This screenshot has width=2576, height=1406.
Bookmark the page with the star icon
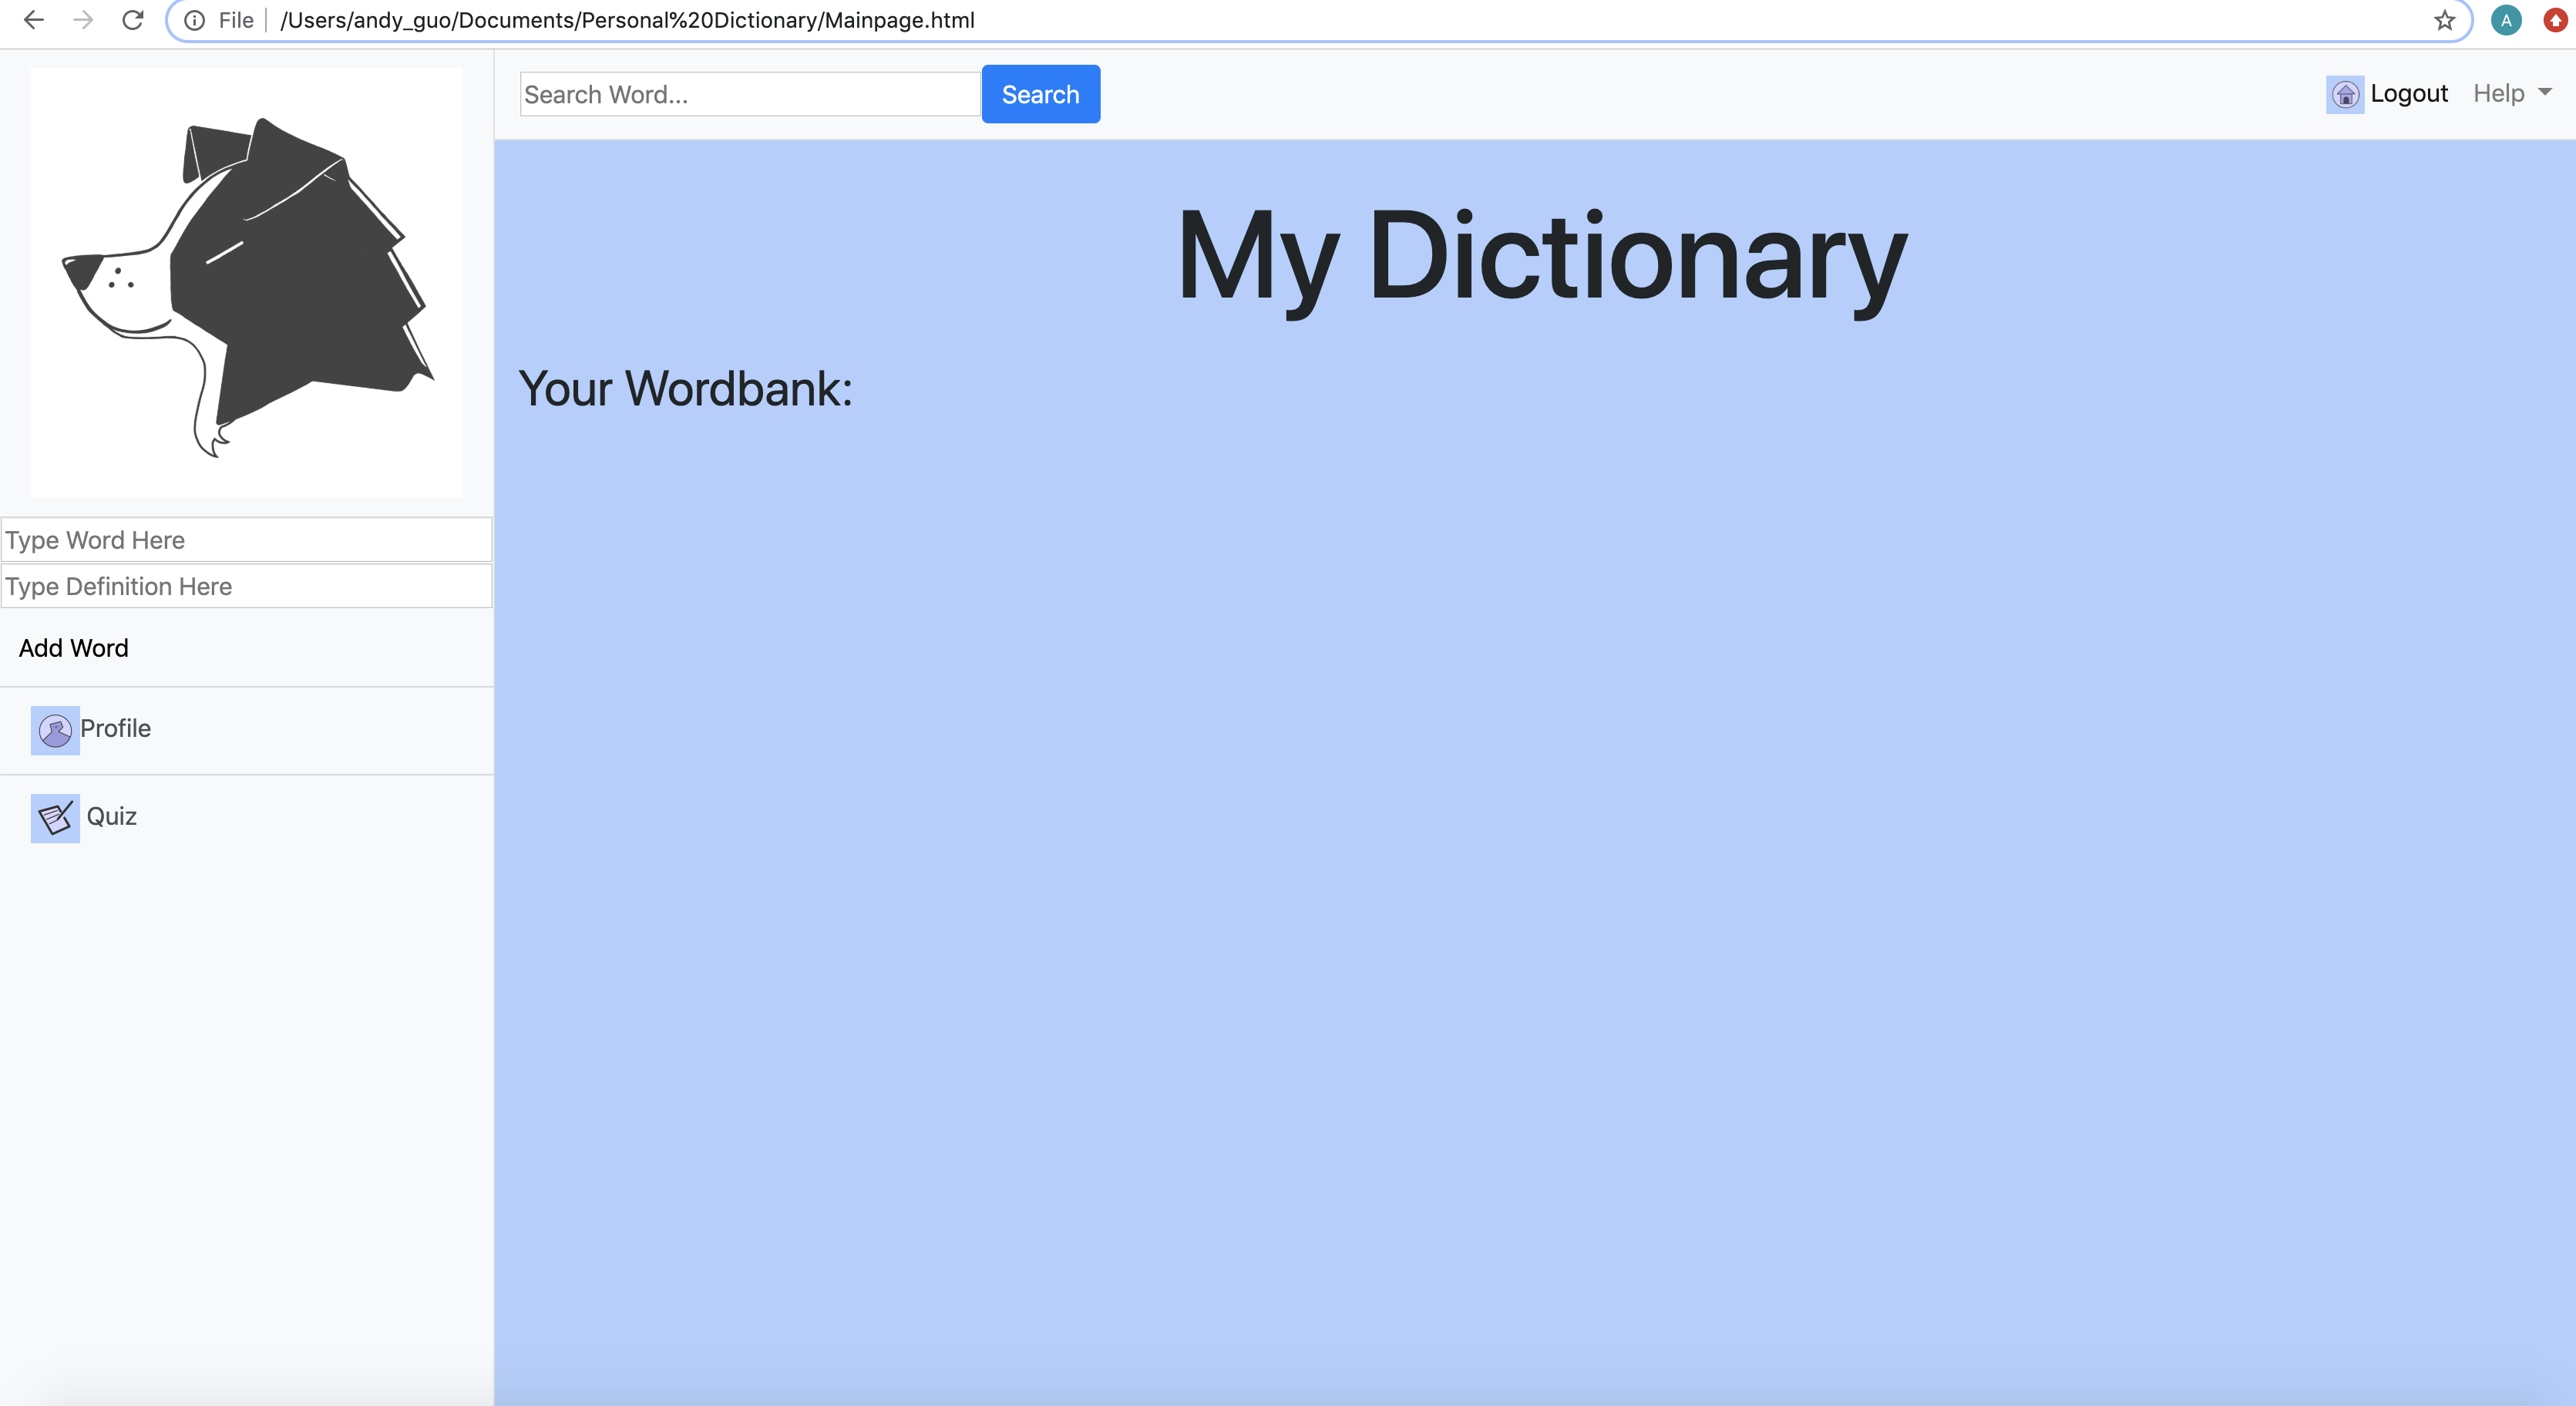2444,20
